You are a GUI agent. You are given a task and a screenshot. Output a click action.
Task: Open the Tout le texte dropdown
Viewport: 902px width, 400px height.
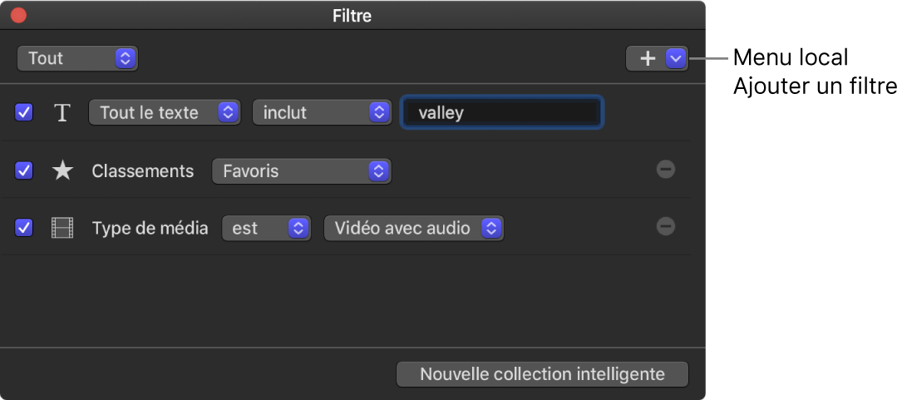(164, 113)
